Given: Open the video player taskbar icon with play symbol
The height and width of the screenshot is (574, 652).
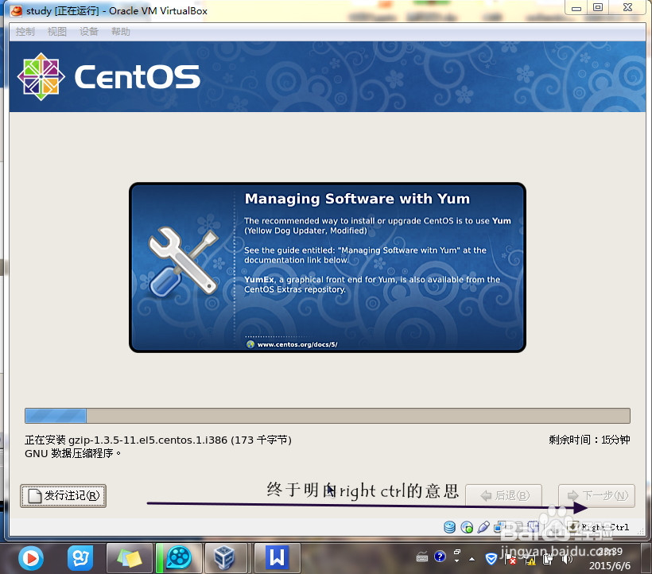Looking at the screenshot, I should point(31,558).
